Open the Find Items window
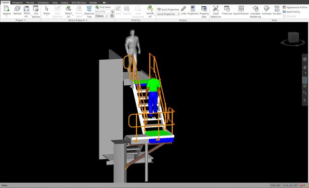Viewport: 309px width, 188px height. tap(103, 7)
